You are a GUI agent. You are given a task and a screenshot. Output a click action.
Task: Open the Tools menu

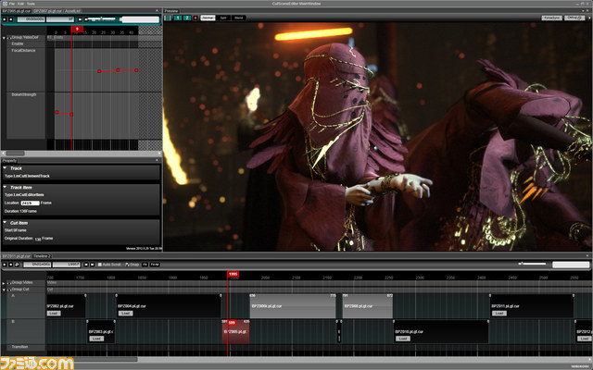click(x=31, y=4)
